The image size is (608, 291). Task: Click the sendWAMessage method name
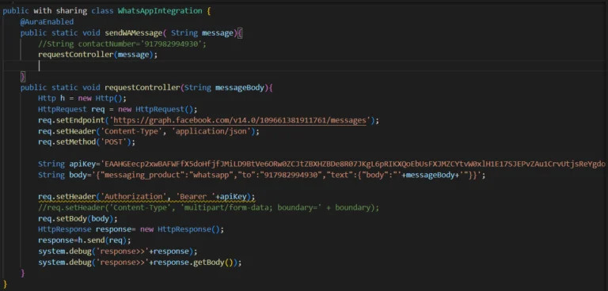pyautogui.click(x=133, y=33)
